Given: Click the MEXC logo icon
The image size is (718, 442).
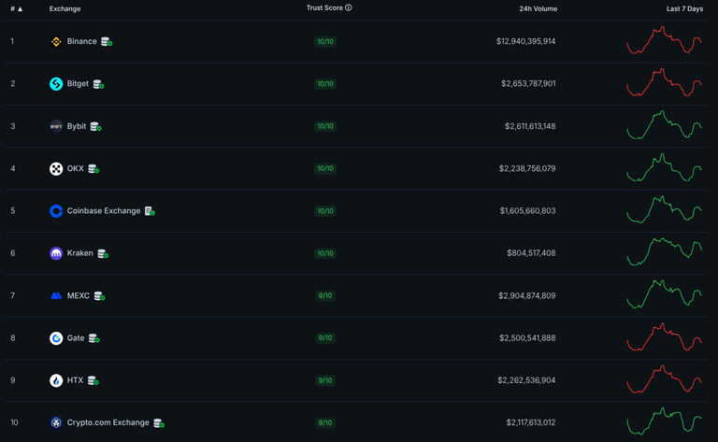Looking at the screenshot, I should 56,296.
